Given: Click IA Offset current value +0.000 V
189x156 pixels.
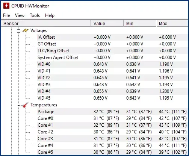Looking at the screenshot, I should pos(102,37).
